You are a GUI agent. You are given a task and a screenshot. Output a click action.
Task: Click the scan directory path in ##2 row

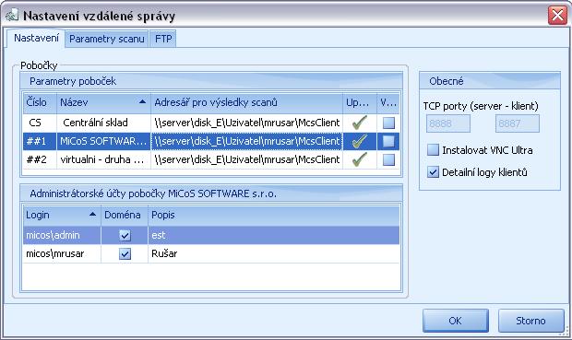[246, 159]
